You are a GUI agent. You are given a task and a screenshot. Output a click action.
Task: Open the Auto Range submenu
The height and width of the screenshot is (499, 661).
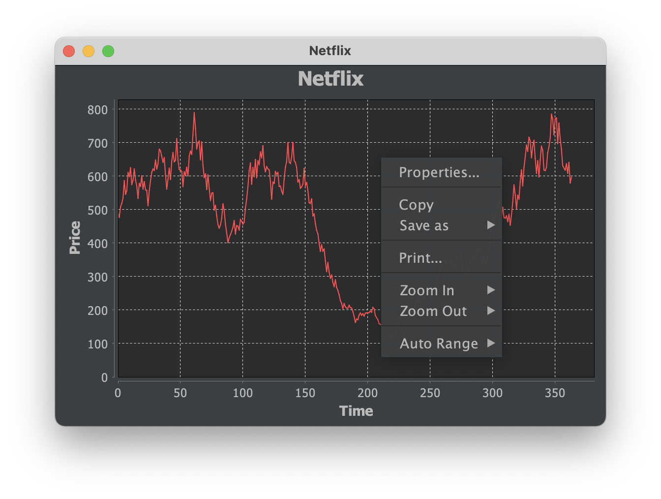438,343
